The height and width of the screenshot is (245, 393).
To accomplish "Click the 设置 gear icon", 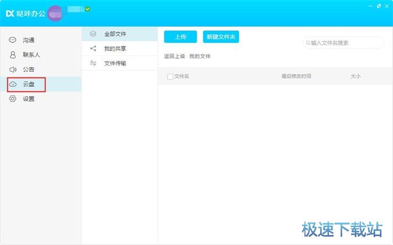I will (x=13, y=99).
